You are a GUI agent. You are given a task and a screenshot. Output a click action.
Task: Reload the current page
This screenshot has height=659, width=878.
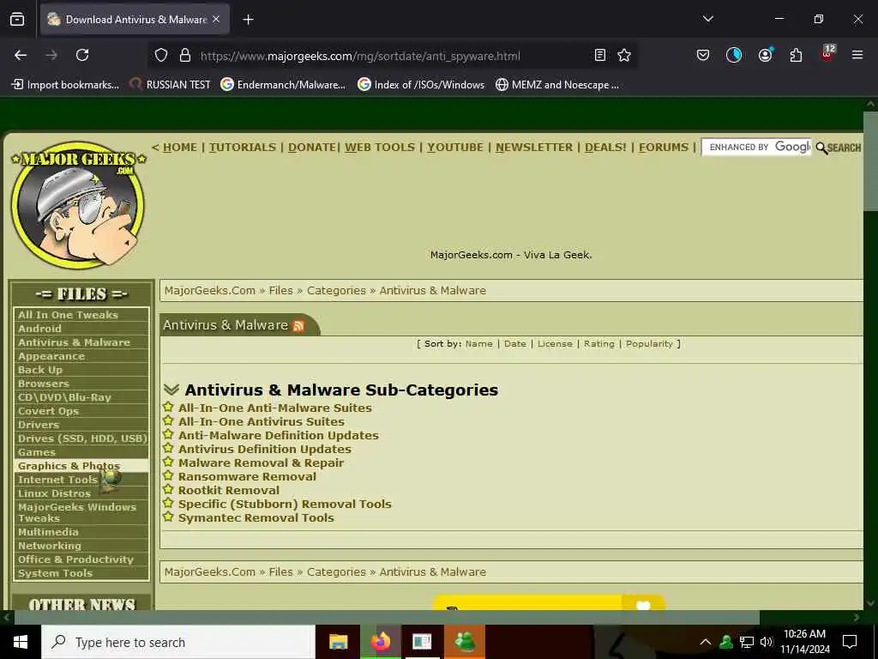tap(82, 55)
